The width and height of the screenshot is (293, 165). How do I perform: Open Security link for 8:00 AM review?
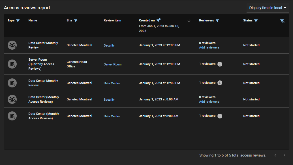(x=109, y=100)
